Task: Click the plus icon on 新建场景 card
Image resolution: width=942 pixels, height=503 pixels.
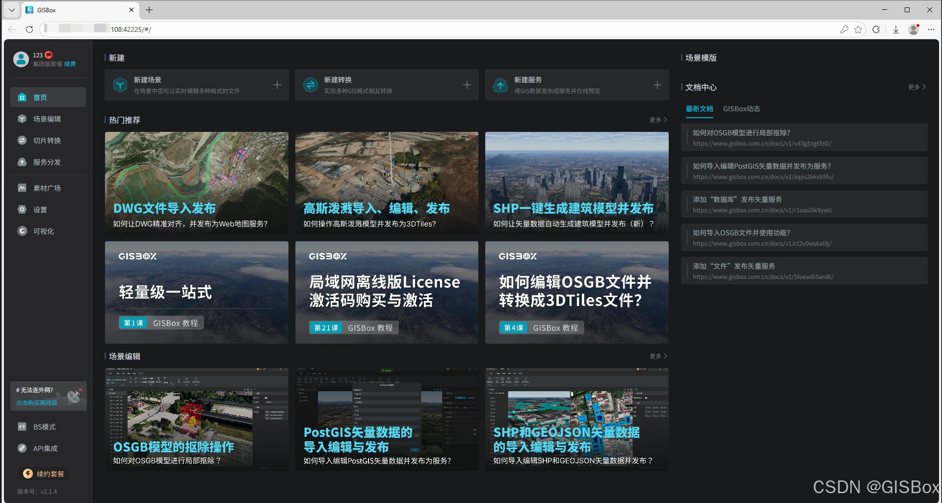Action: point(277,85)
